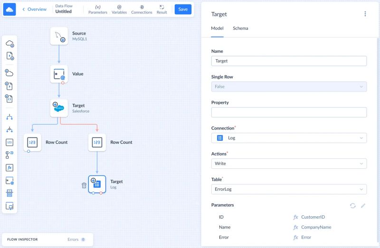Open the Actions dropdown showing Write
This screenshot has height=248, width=380.
tap(289, 164)
